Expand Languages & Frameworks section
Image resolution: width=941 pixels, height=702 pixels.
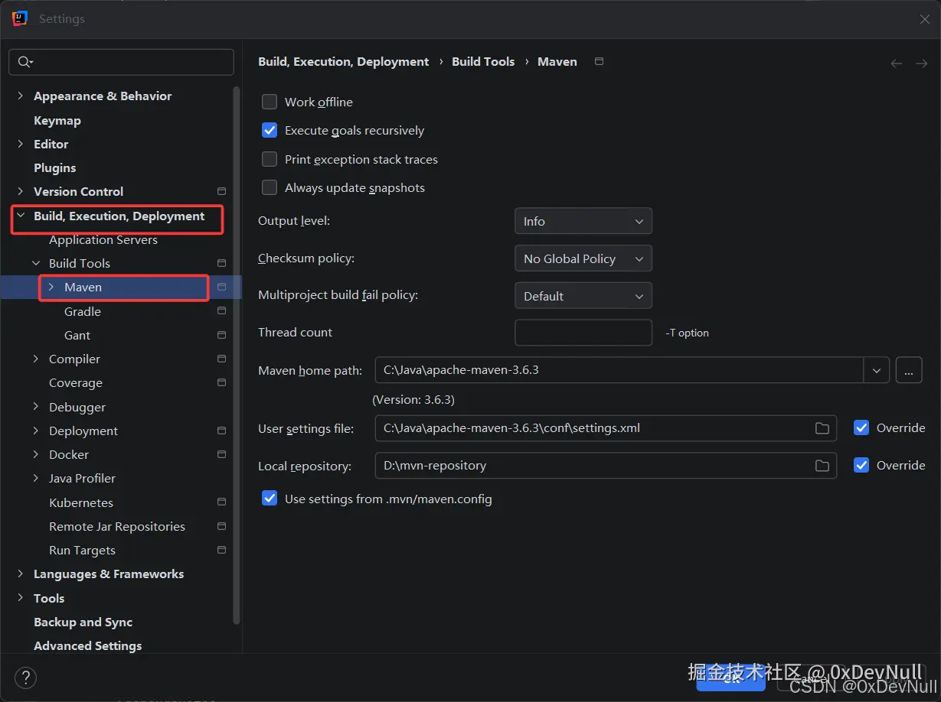(21, 574)
